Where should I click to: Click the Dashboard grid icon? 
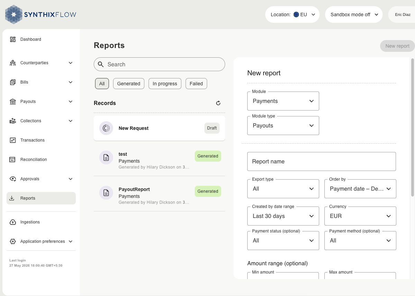13,39
